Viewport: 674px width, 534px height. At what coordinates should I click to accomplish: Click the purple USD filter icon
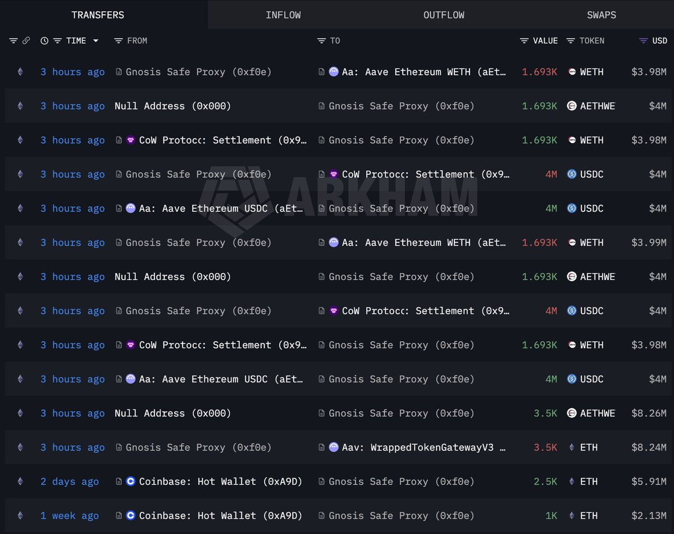[644, 41]
